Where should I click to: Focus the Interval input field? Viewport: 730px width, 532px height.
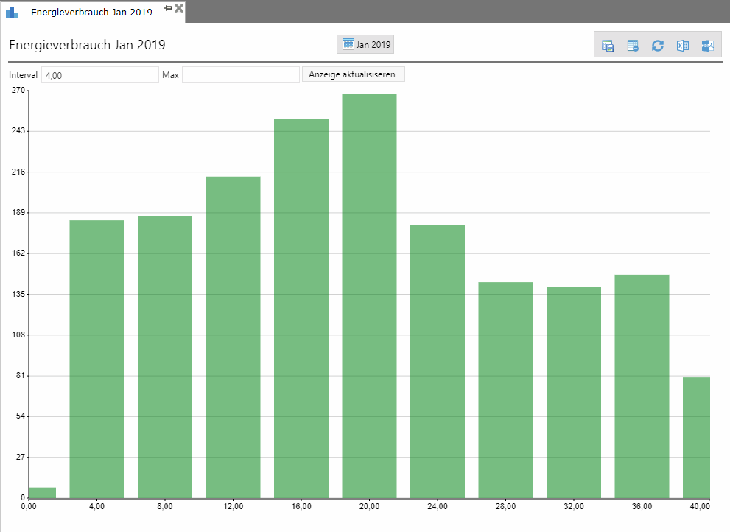[99, 74]
